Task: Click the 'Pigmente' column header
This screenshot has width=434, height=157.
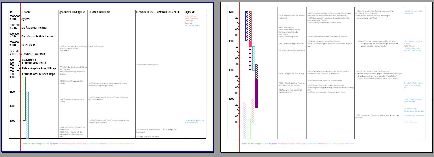Action: coord(189,12)
